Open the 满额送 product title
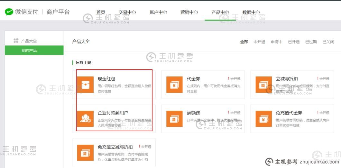Image resolution: width=341 pixels, height=168 pixels. [x=193, y=113]
